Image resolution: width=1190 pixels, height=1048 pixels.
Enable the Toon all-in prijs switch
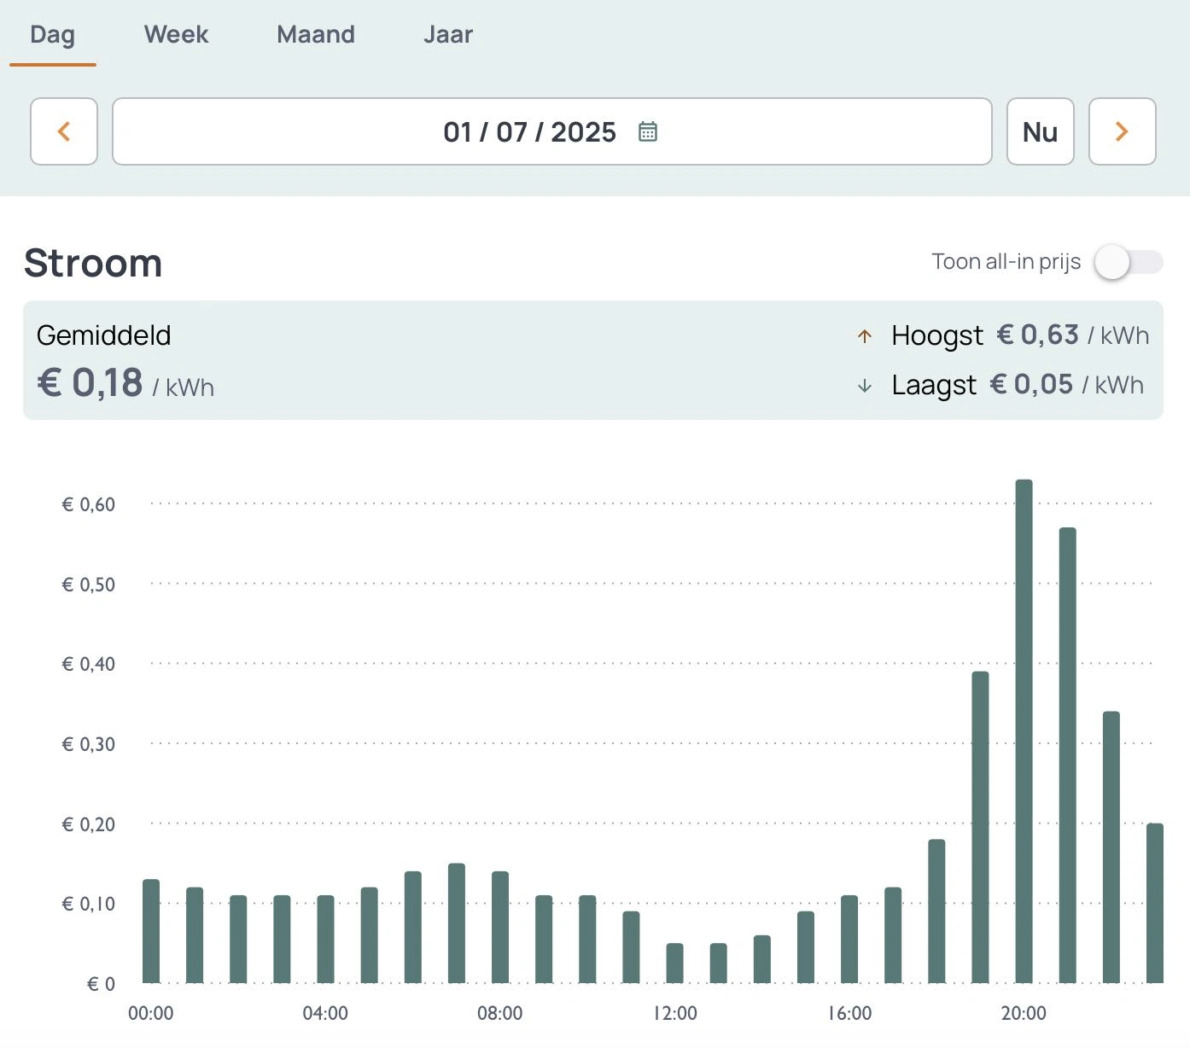[x=1129, y=263]
